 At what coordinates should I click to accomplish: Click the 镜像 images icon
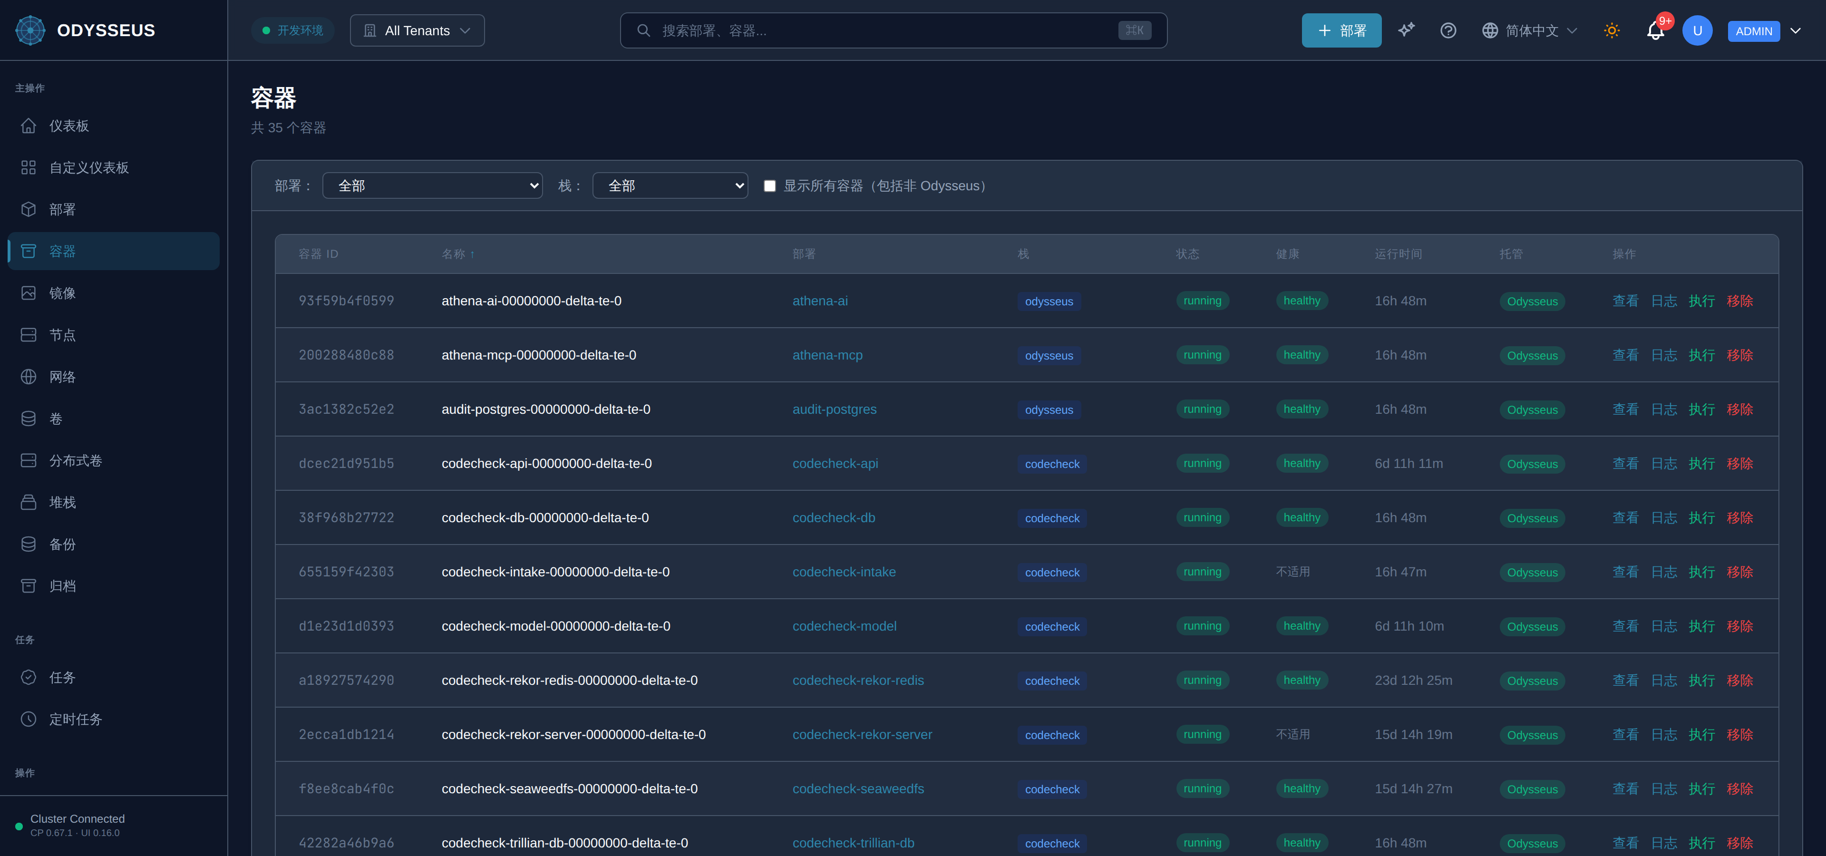click(x=29, y=292)
